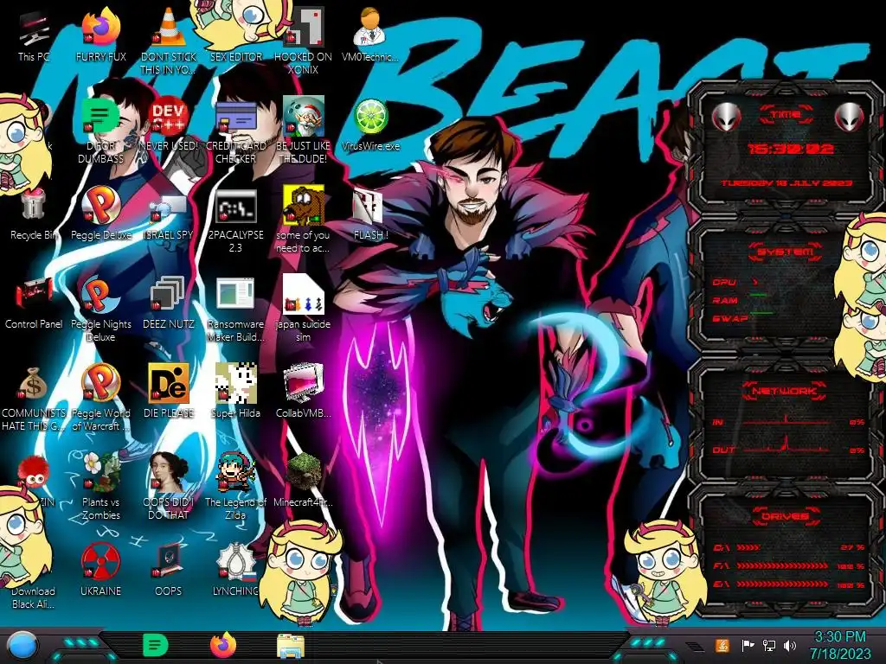Image resolution: width=886 pixels, height=664 pixels.
Task: Click the Start orb on taskbar
Action: (x=22, y=646)
